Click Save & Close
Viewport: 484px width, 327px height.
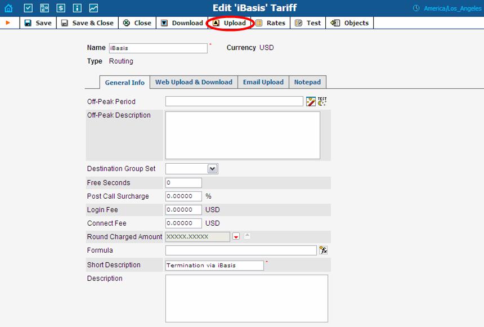coord(87,23)
